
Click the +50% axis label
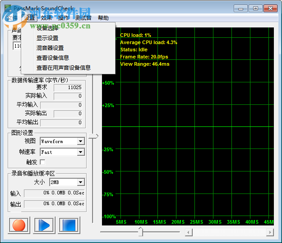tap(108, 83)
